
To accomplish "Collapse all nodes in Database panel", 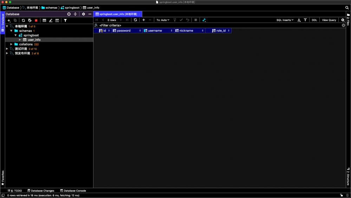I will [x=75, y=14].
